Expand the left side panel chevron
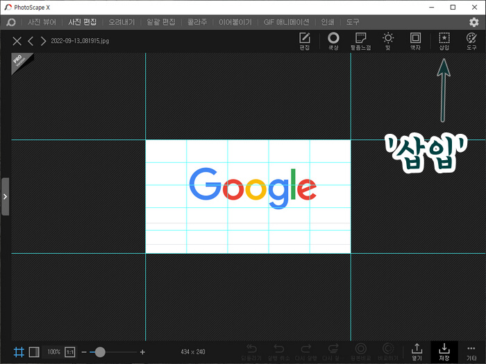This screenshot has width=486, height=364. pyautogui.click(x=6, y=196)
